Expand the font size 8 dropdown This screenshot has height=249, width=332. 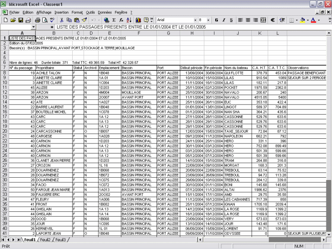click(x=208, y=20)
